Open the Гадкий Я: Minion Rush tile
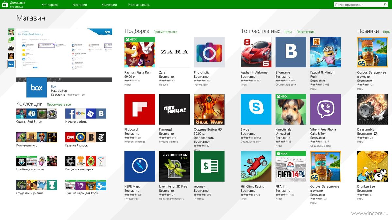The image size is (392, 220). [325, 52]
